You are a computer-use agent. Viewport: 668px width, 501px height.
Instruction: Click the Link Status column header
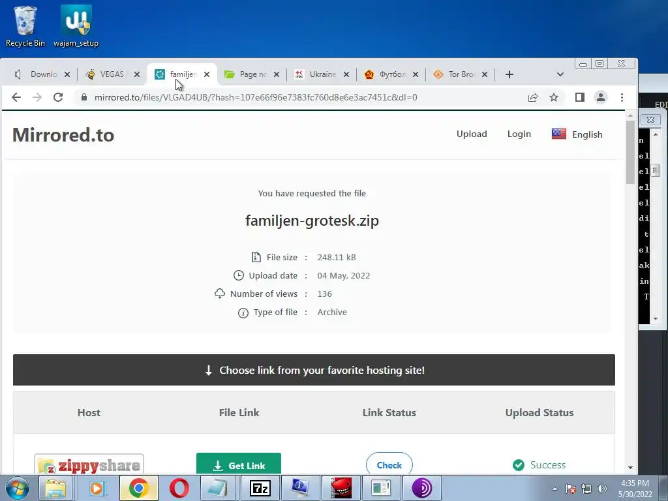(x=389, y=413)
